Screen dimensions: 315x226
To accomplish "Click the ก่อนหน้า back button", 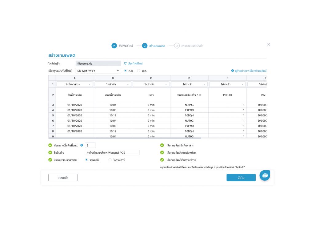I will pyautogui.click(x=63, y=178).
